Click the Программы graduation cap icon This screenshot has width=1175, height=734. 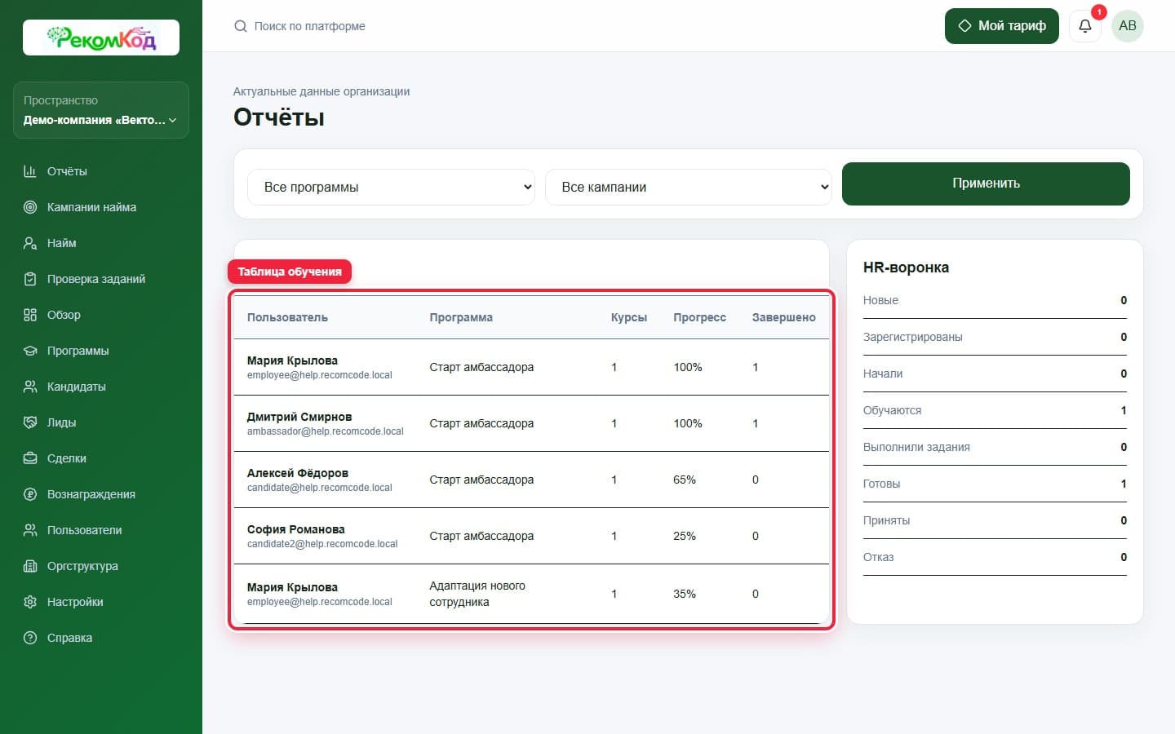pyautogui.click(x=30, y=351)
